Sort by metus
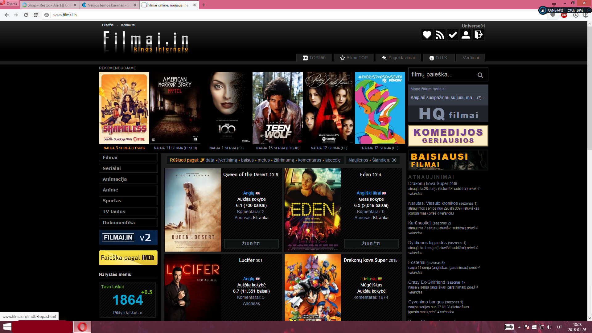 264,160
